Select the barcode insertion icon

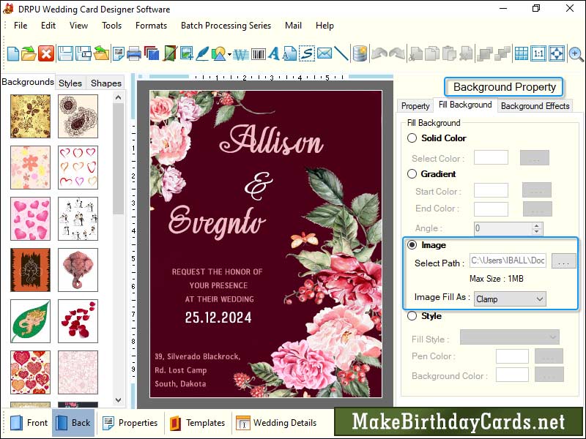tap(258, 53)
